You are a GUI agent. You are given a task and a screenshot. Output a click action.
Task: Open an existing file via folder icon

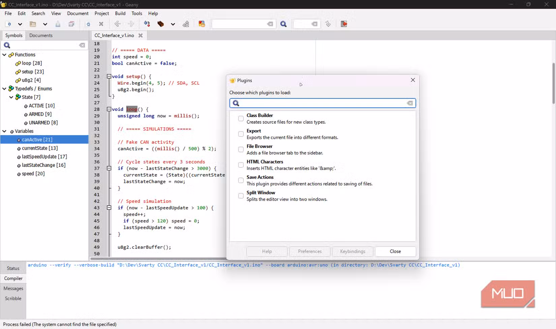pos(33,24)
